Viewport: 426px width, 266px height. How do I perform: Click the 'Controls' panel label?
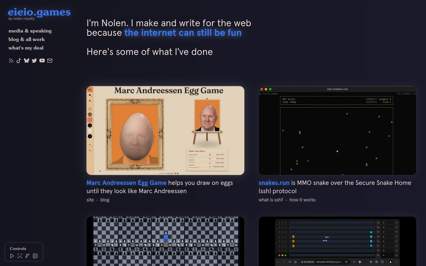tap(18, 249)
